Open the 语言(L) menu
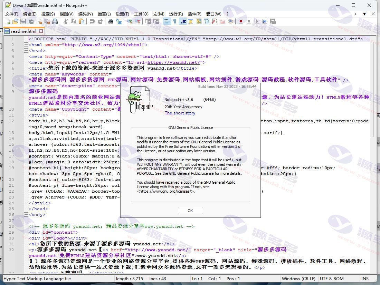 point(104,14)
